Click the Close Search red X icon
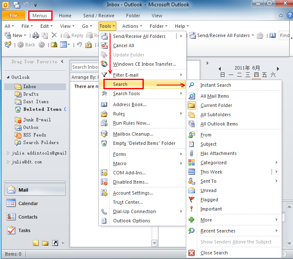The height and width of the screenshot is (259, 293). coord(192,253)
